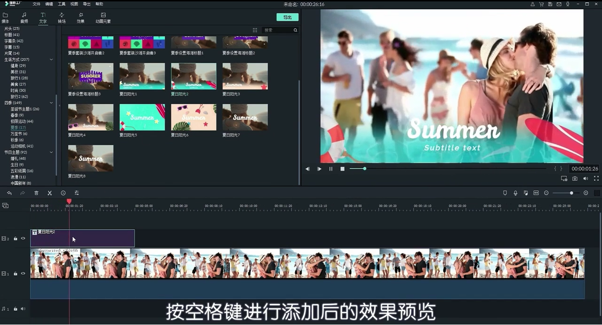This screenshot has width=602, height=325.
Task: Open the 视图 menu
Action: coord(73,4)
